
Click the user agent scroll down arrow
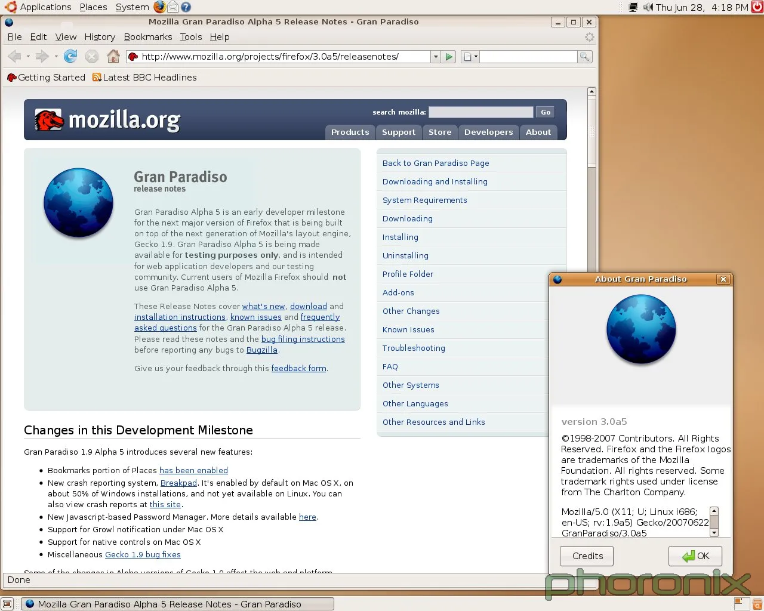point(714,532)
